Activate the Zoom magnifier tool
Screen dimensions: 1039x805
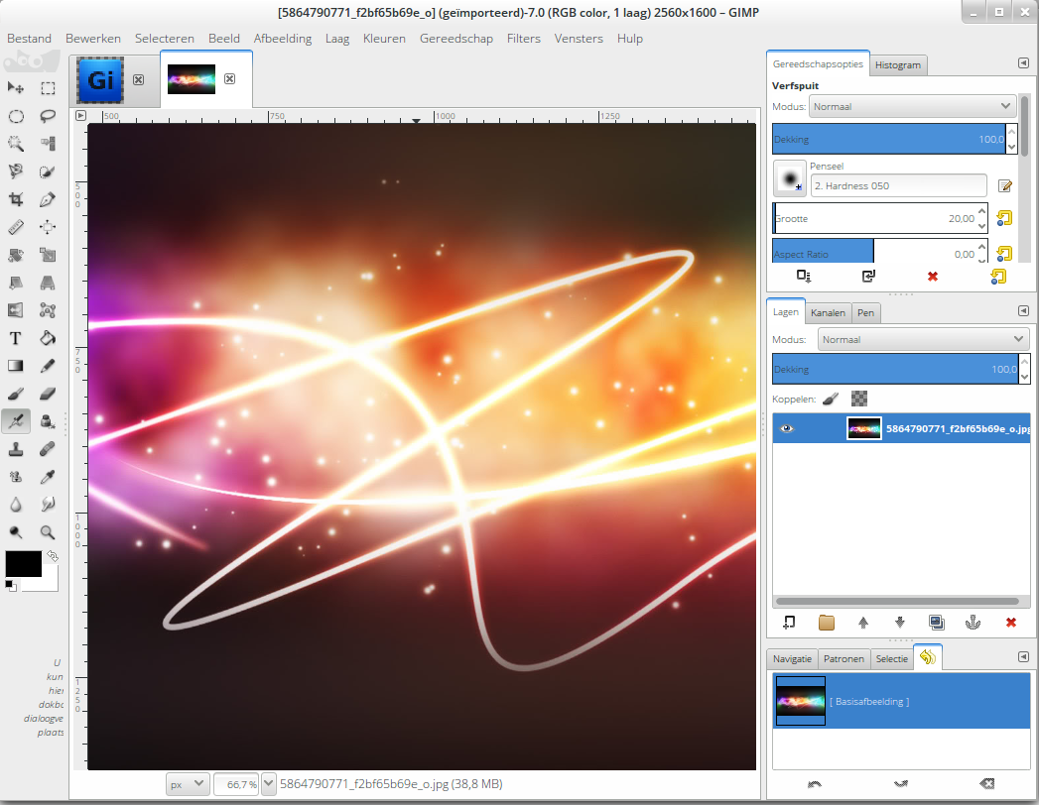[47, 532]
